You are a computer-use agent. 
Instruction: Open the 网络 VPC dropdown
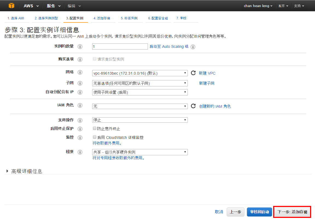140,73
